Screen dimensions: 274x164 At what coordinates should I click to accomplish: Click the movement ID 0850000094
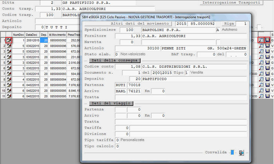coord(58,79)
